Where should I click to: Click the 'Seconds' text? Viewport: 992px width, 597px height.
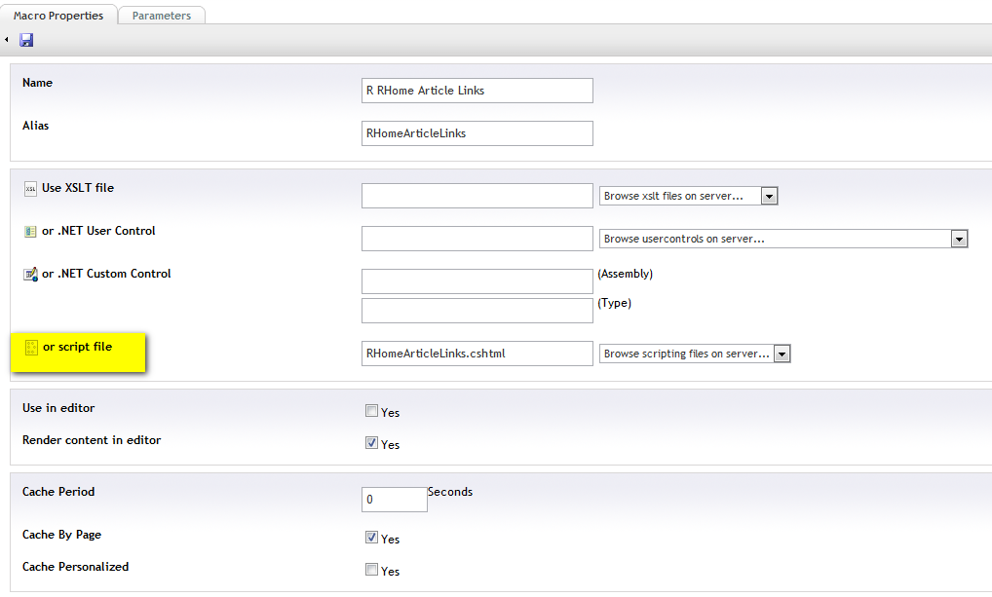(x=450, y=492)
